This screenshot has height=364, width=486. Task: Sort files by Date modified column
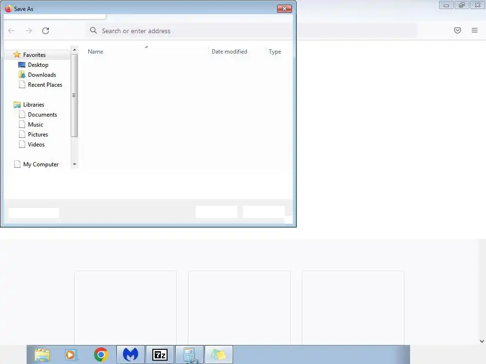229,51
